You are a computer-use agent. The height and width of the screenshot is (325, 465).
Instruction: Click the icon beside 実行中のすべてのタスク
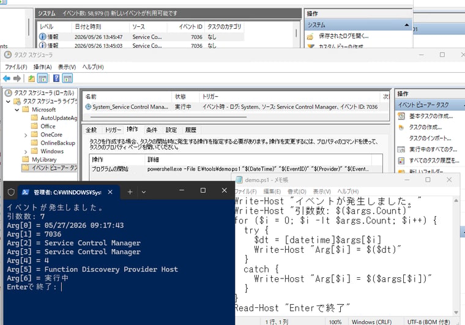click(401, 149)
